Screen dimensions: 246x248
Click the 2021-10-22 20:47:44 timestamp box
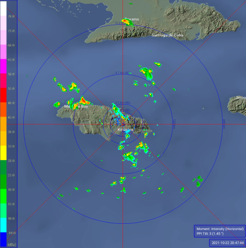click(228, 243)
